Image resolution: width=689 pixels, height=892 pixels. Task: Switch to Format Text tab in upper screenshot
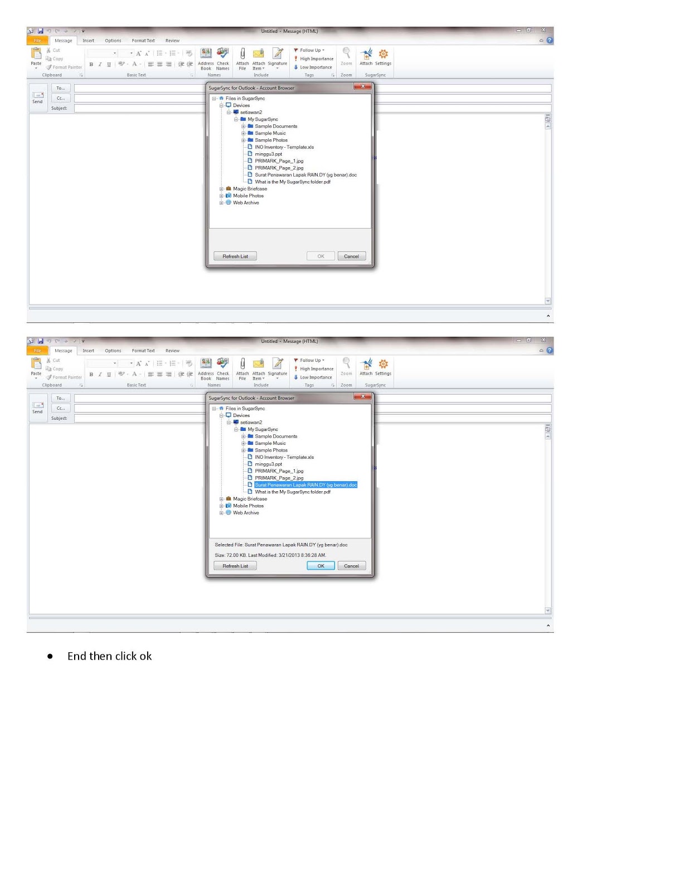(x=143, y=41)
